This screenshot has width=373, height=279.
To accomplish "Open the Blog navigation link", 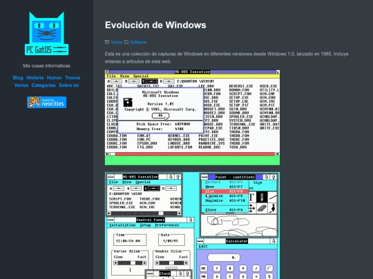I will tap(18, 78).
